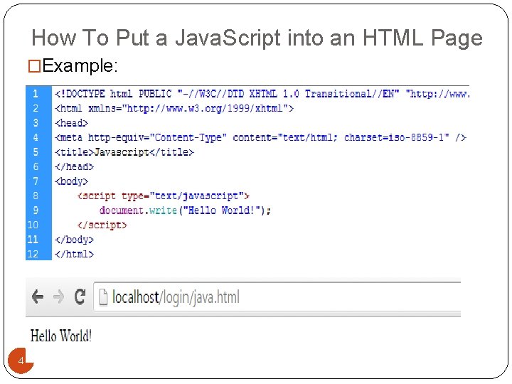
Task: Click line number 2 in code gutter
Action: tap(36, 108)
